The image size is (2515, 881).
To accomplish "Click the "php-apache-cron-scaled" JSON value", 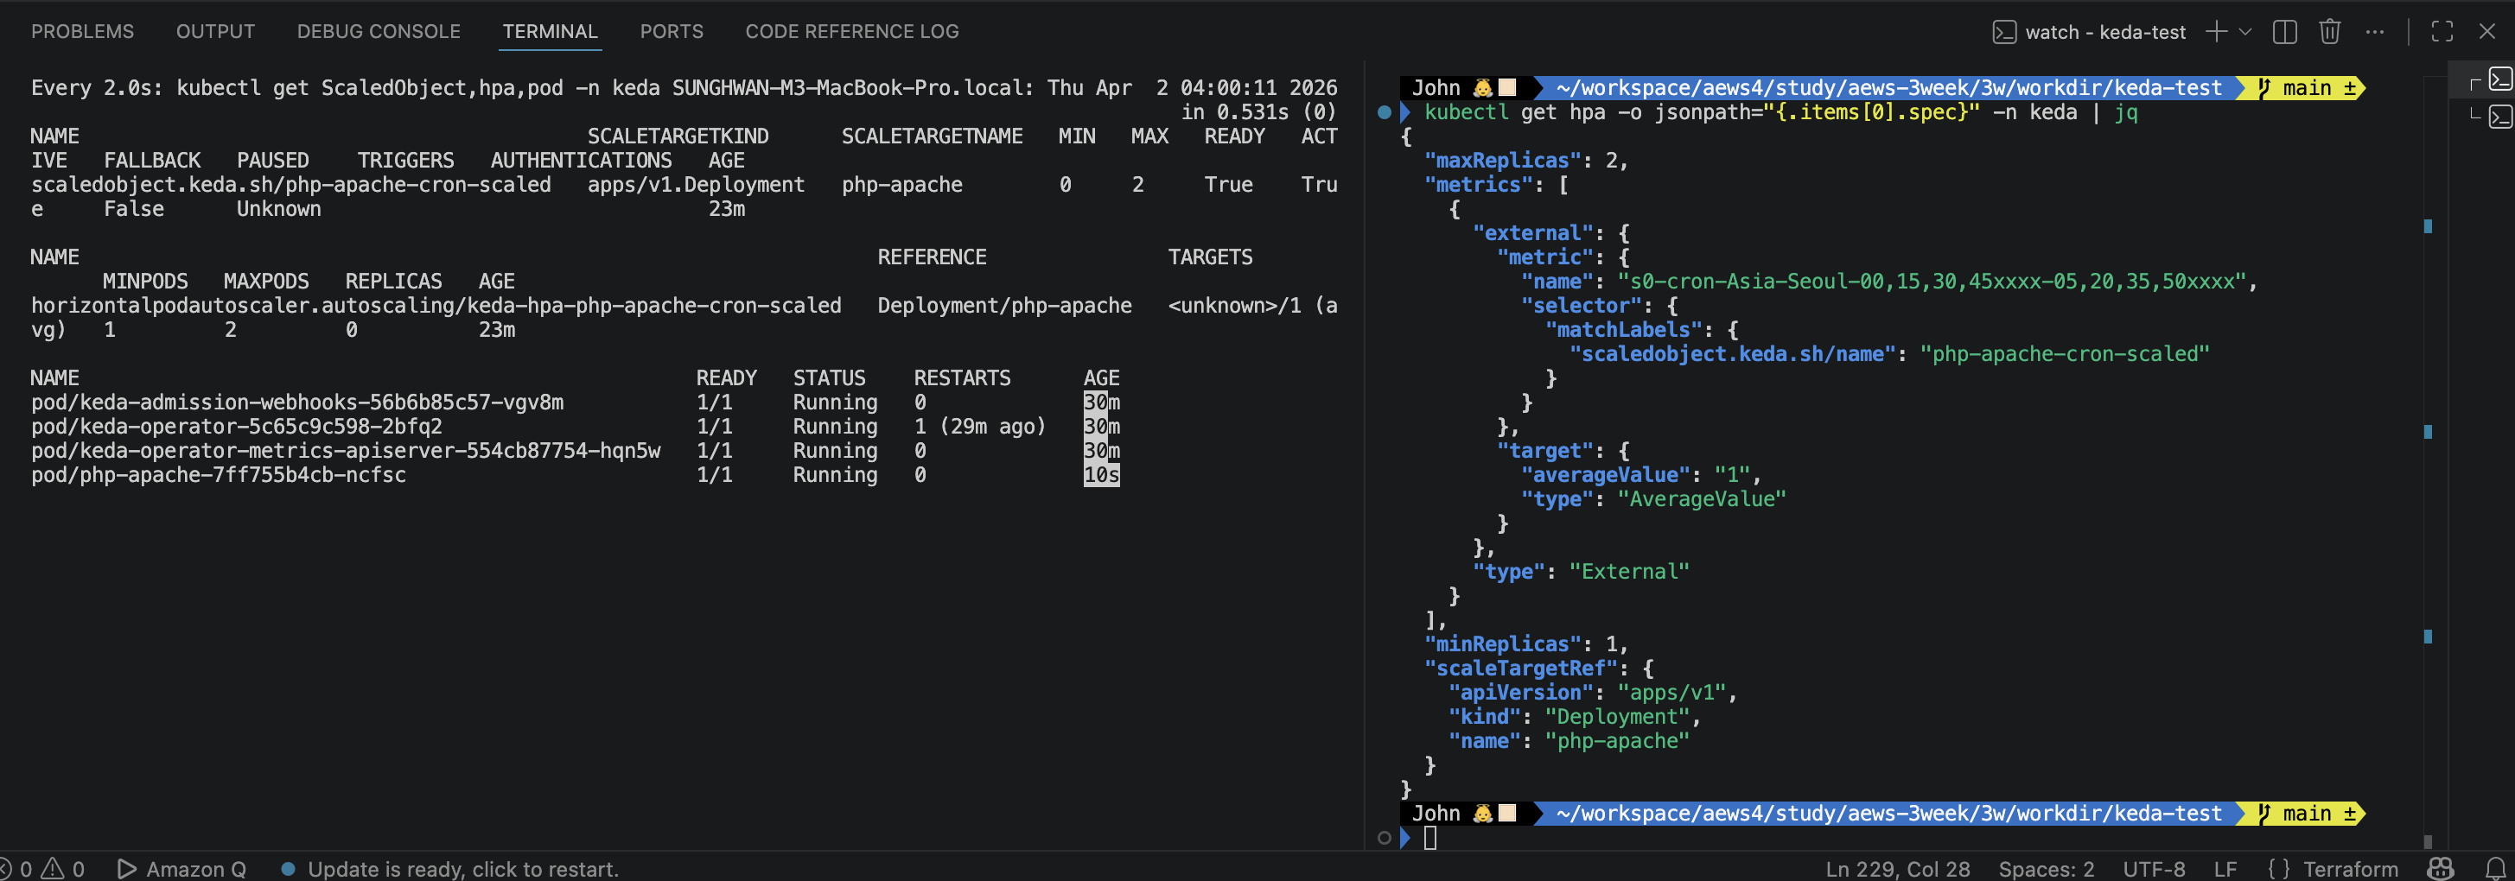I will click(x=2064, y=354).
